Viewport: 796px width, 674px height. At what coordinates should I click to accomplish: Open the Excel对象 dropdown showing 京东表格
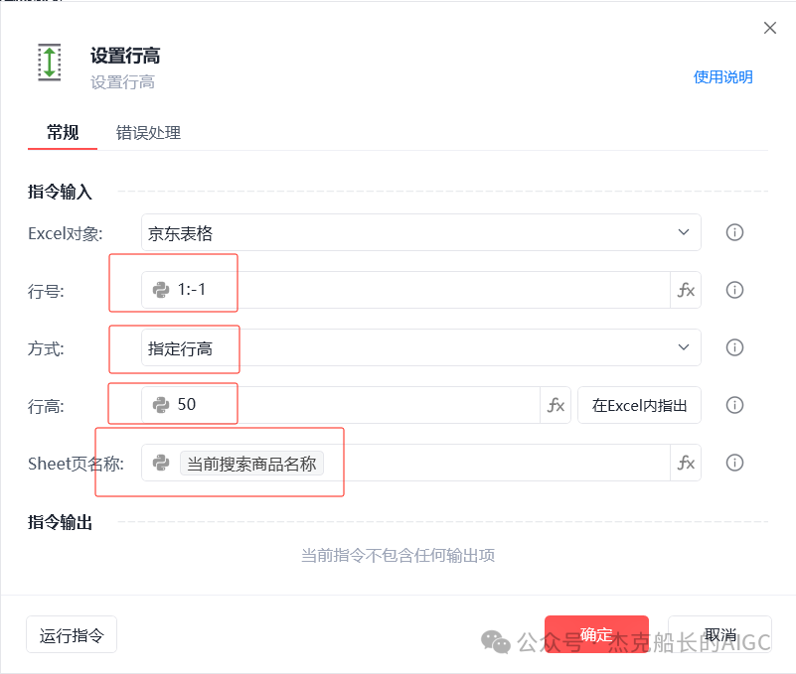[420, 232]
